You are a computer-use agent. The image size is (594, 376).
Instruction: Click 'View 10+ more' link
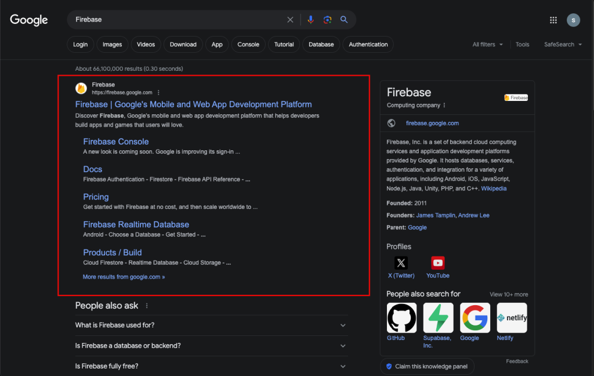pyautogui.click(x=509, y=295)
